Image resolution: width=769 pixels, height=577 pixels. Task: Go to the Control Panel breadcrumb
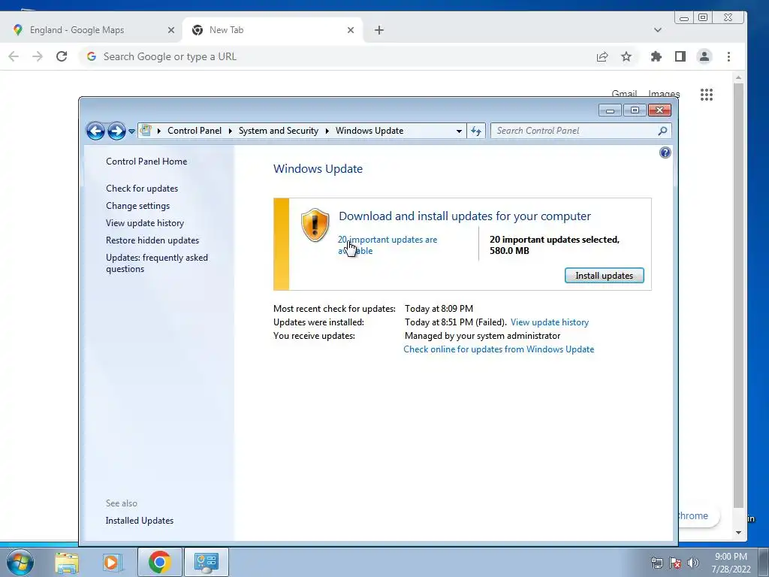point(195,131)
